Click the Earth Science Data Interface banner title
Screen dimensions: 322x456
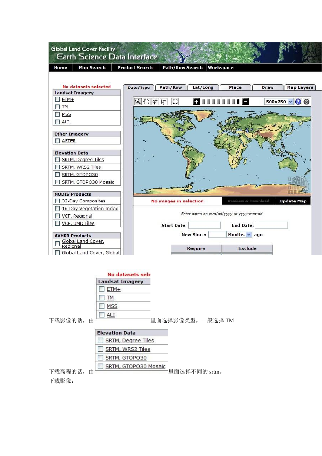pos(107,57)
